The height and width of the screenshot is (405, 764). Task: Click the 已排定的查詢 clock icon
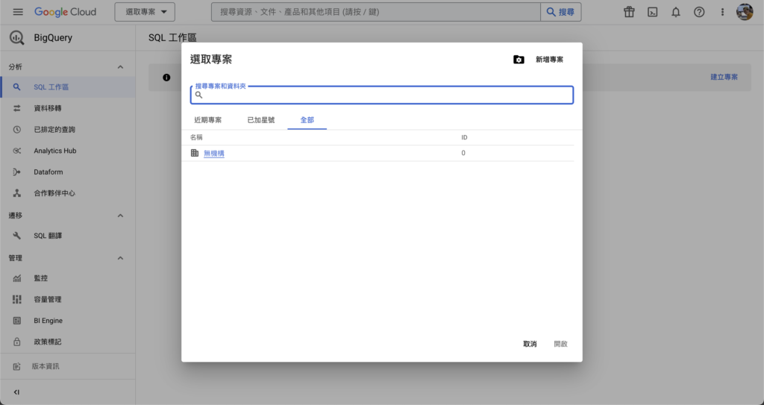click(17, 130)
